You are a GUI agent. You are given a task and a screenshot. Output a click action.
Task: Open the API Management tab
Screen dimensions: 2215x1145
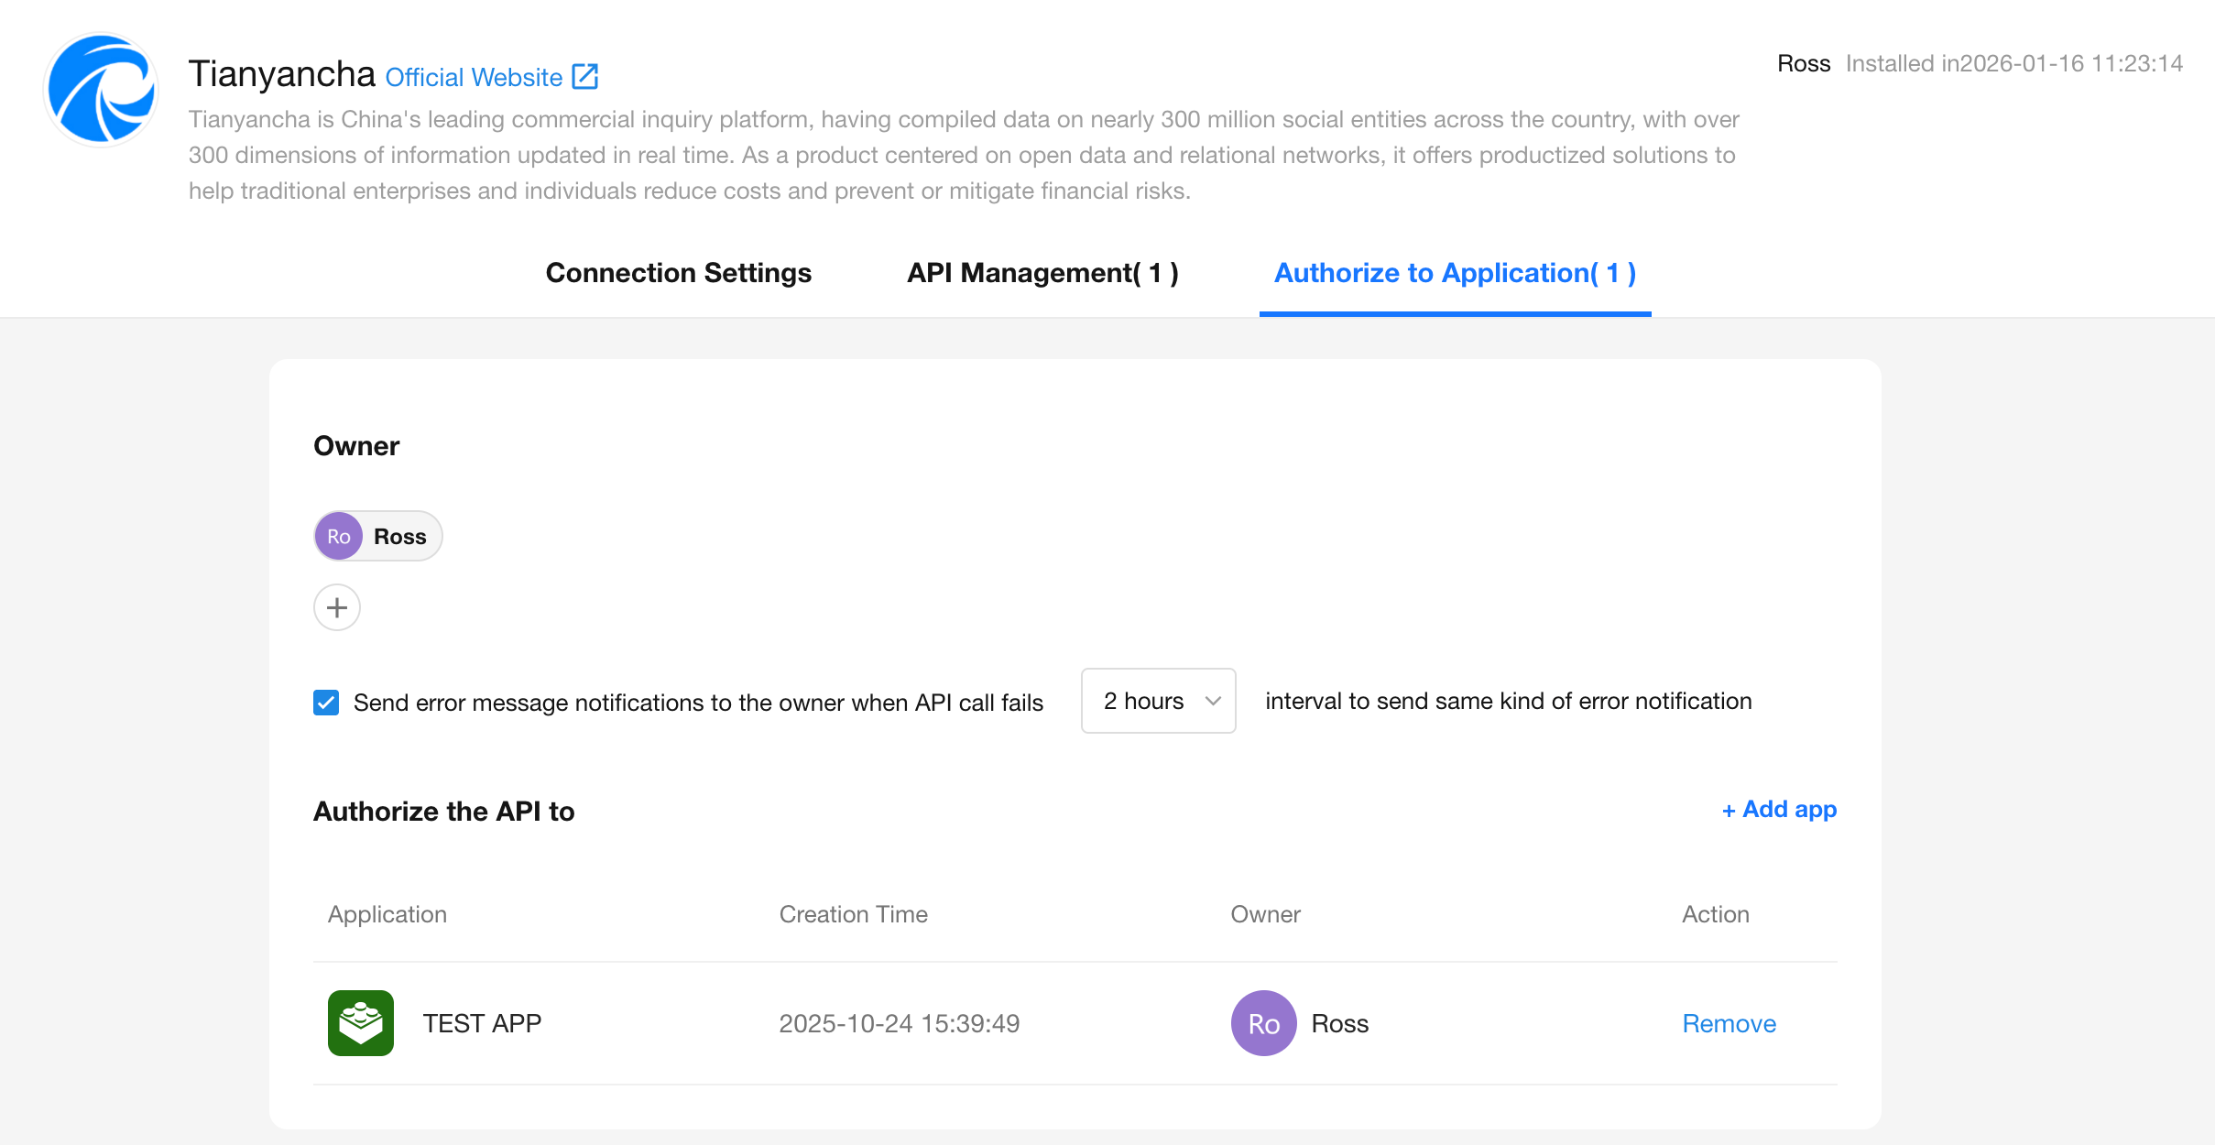1042,273
